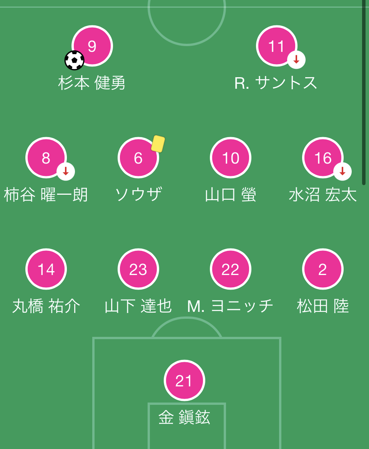Click the vertical scrollbar on right edge
Screen dimensions: 369x449
coord(364,92)
